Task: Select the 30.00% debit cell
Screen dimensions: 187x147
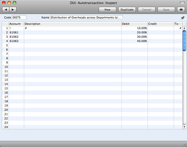Action: pos(134,37)
